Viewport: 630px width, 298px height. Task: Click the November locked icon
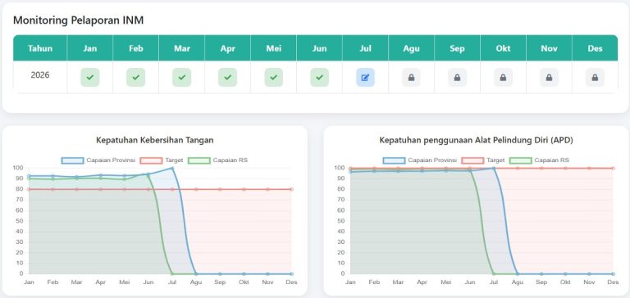pyautogui.click(x=550, y=78)
